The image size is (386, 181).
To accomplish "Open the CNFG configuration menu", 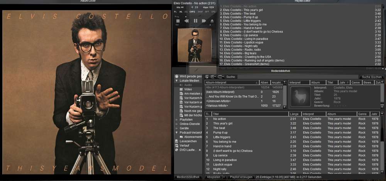I will (x=192, y=12).
